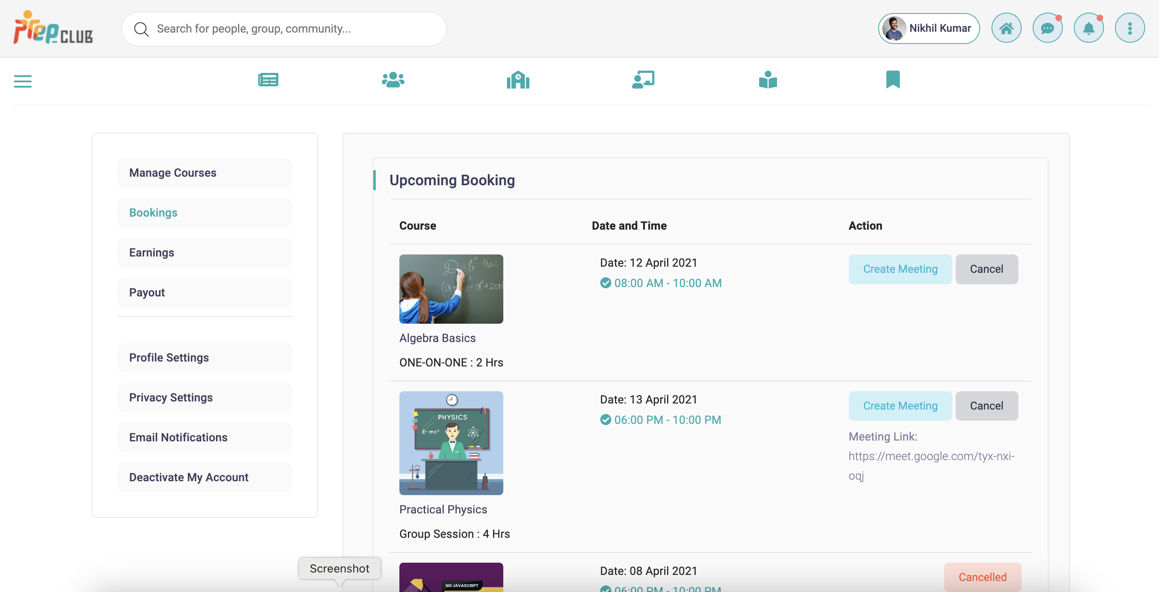Open the book reader icon
This screenshot has width=1159, height=592.
click(768, 80)
